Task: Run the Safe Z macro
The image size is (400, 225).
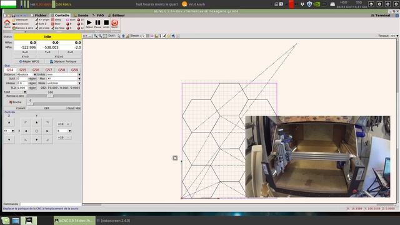Action: [41, 24]
